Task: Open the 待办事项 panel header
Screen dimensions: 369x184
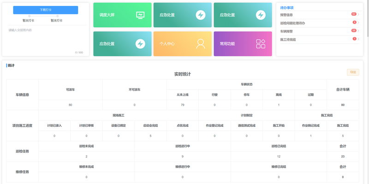Action: (286, 8)
